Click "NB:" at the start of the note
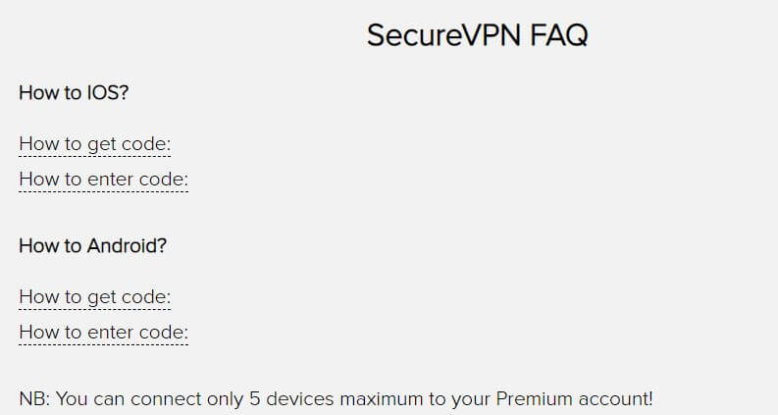Image resolution: width=778 pixels, height=415 pixels. tap(34, 398)
